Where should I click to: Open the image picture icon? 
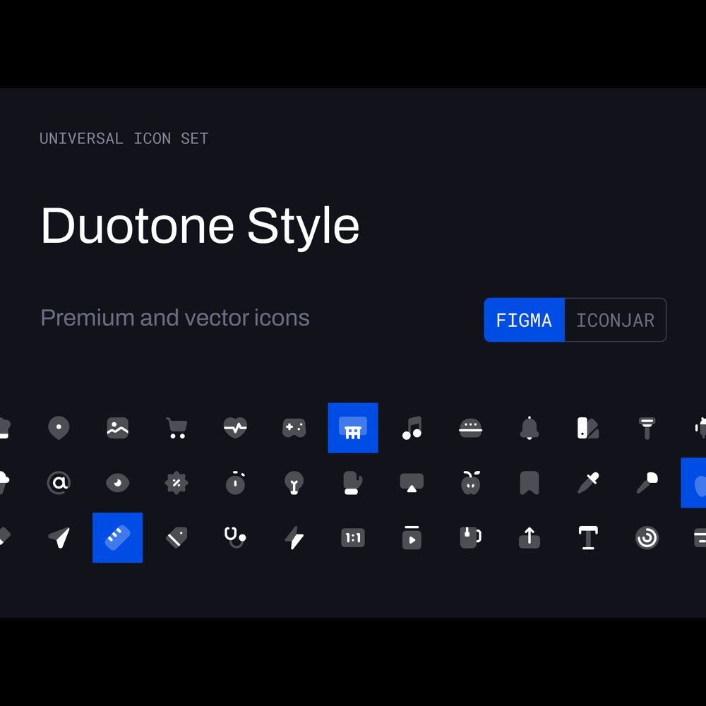117,428
